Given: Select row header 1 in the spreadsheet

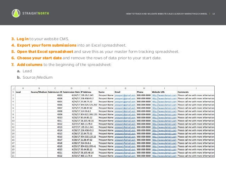Looking at the screenshot, I should pyautogui.click(x=13, y=92).
